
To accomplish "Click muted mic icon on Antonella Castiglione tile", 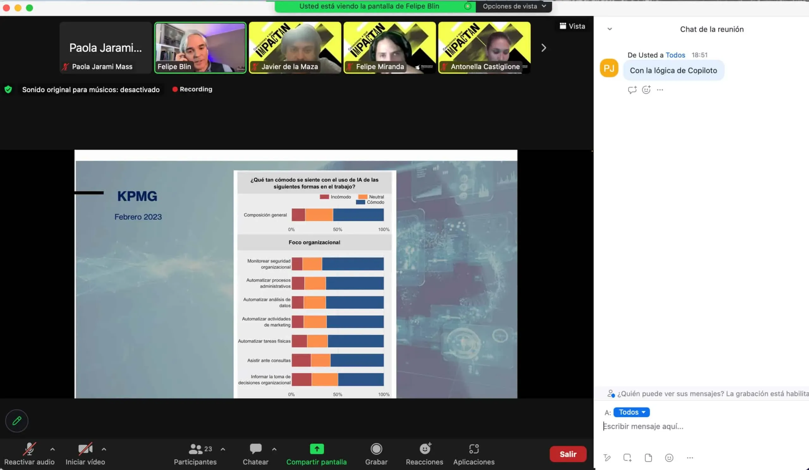I will [x=444, y=67].
